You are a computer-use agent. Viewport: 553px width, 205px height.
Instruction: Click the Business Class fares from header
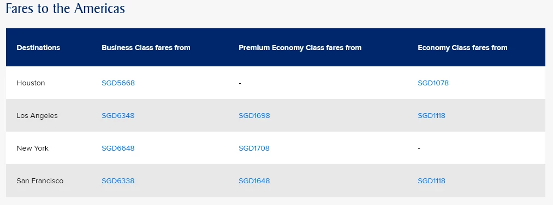[146, 48]
